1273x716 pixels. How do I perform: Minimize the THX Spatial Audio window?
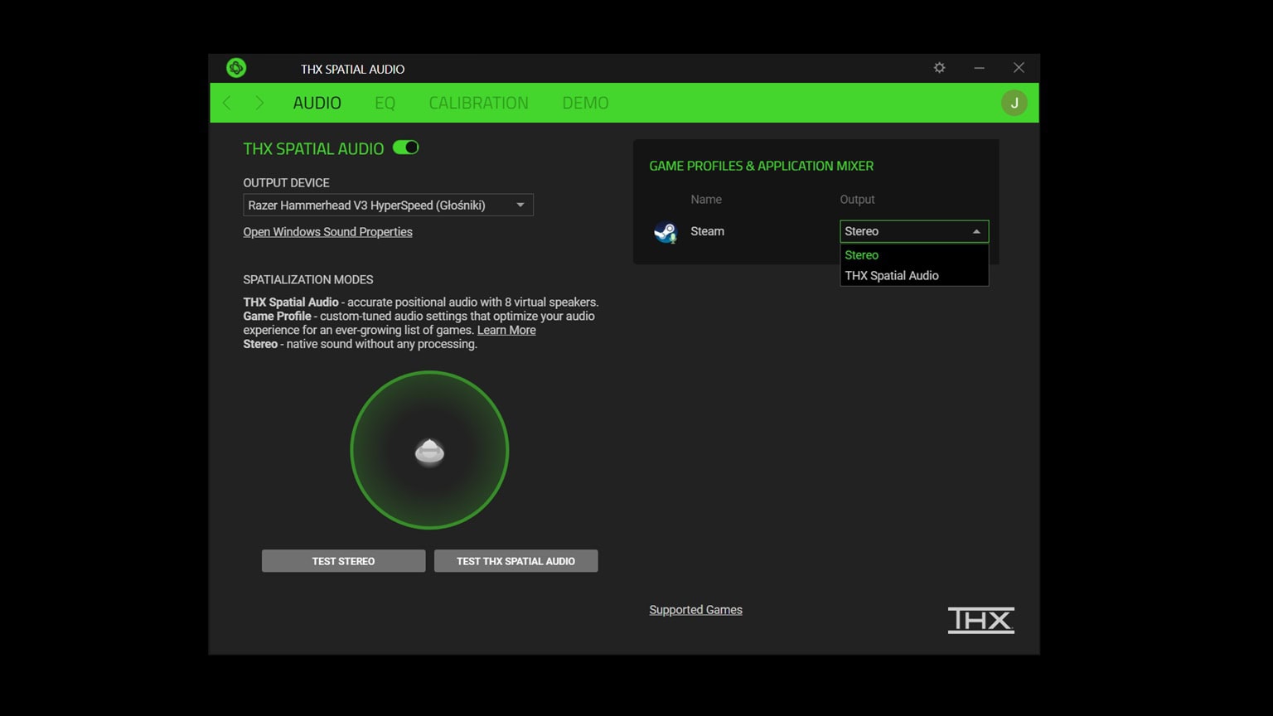979,68
